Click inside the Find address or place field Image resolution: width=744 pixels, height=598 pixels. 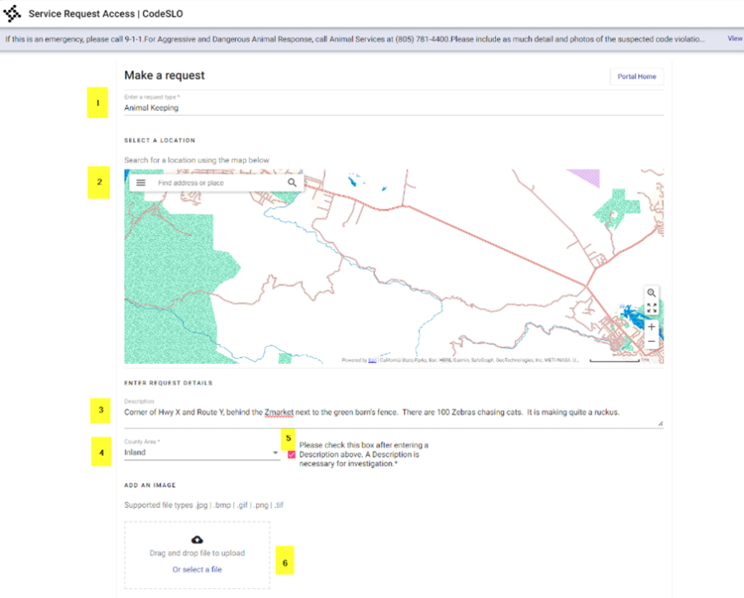click(x=215, y=183)
